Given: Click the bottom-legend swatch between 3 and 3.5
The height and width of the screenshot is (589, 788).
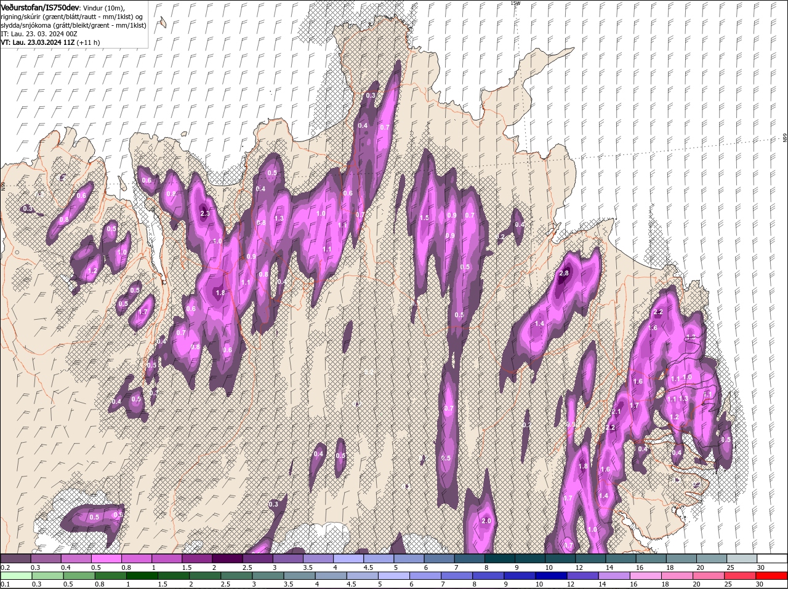Looking at the screenshot, I should [268, 575].
